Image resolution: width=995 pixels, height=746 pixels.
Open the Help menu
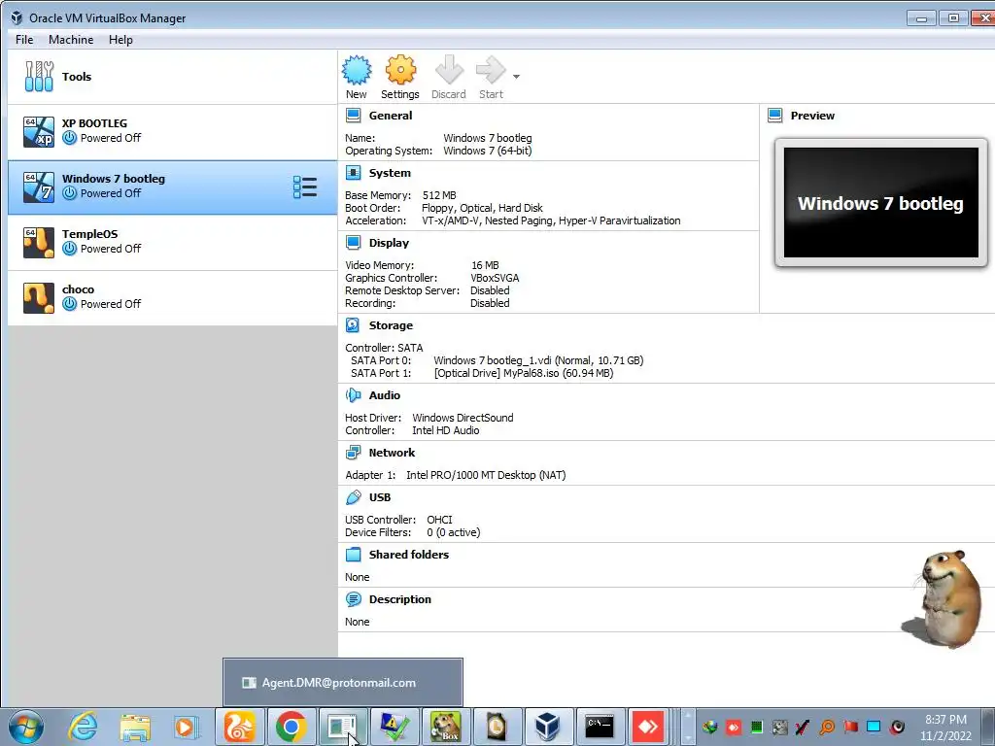120,39
